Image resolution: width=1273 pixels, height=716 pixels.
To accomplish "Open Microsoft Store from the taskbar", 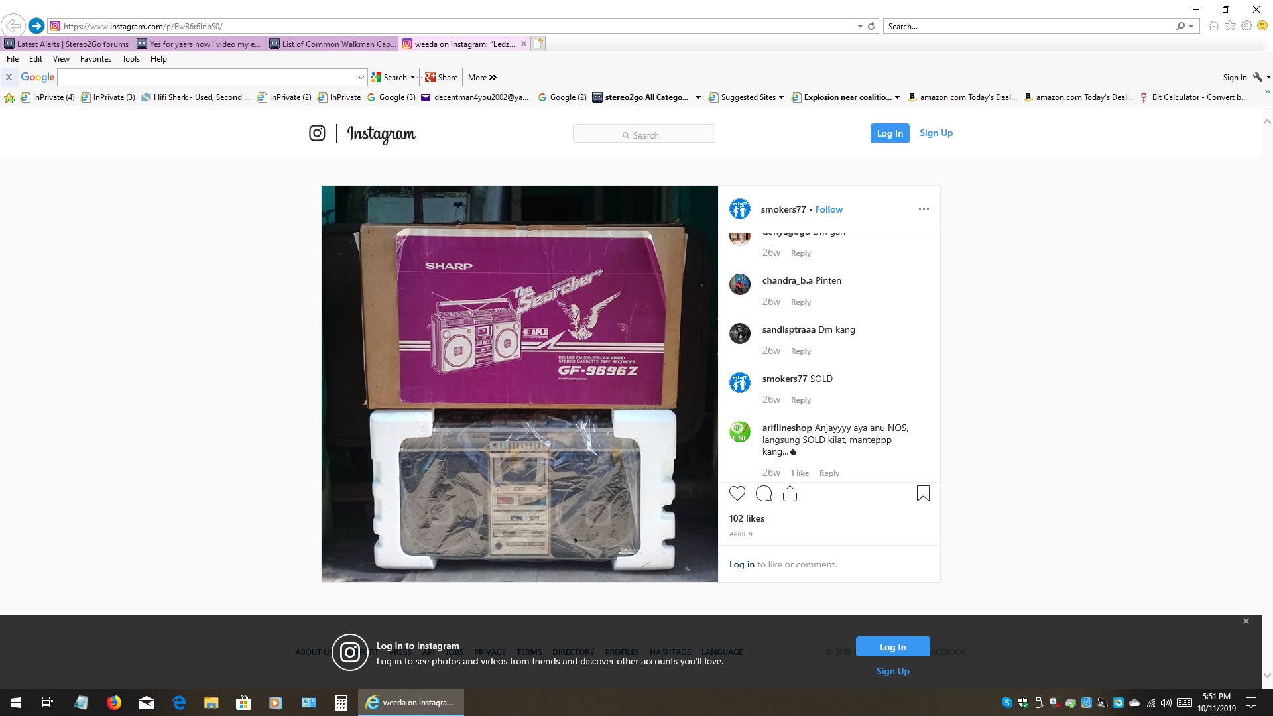I will pyautogui.click(x=244, y=703).
